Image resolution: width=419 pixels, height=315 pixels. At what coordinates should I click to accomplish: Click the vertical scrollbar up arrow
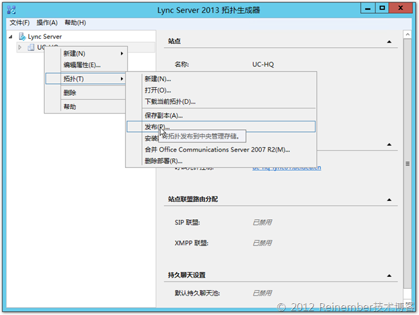pyautogui.click(x=407, y=35)
